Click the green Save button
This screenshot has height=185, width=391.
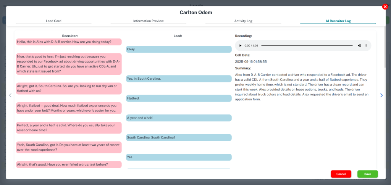click(367, 174)
